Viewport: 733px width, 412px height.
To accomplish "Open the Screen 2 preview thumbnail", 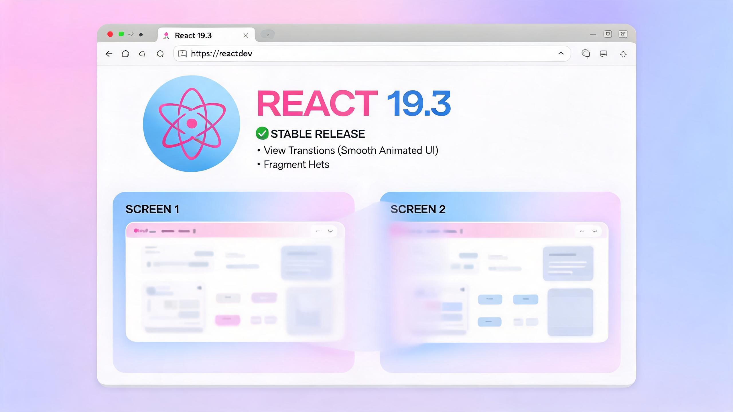I will (499, 282).
